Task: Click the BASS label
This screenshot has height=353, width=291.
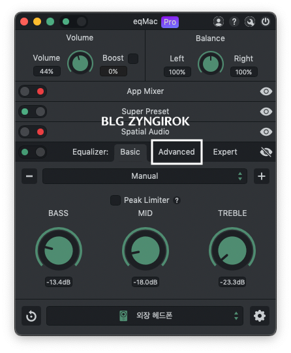Action: point(59,213)
